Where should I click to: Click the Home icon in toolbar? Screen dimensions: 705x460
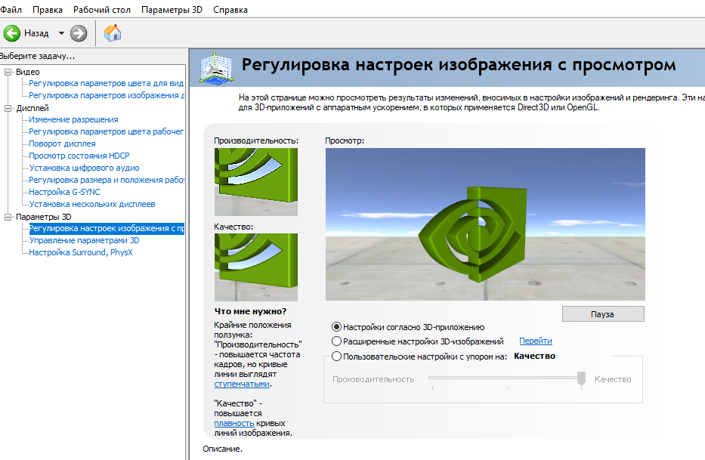click(113, 33)
